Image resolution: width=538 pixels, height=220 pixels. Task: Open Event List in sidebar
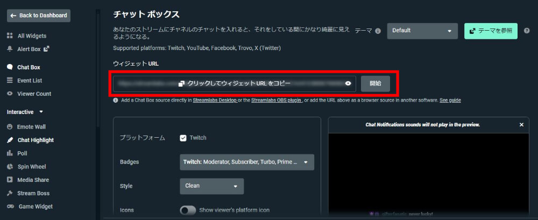pos(30,80)
